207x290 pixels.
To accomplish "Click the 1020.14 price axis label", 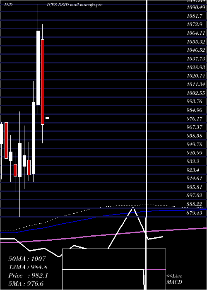I will (x=196, y=76).
